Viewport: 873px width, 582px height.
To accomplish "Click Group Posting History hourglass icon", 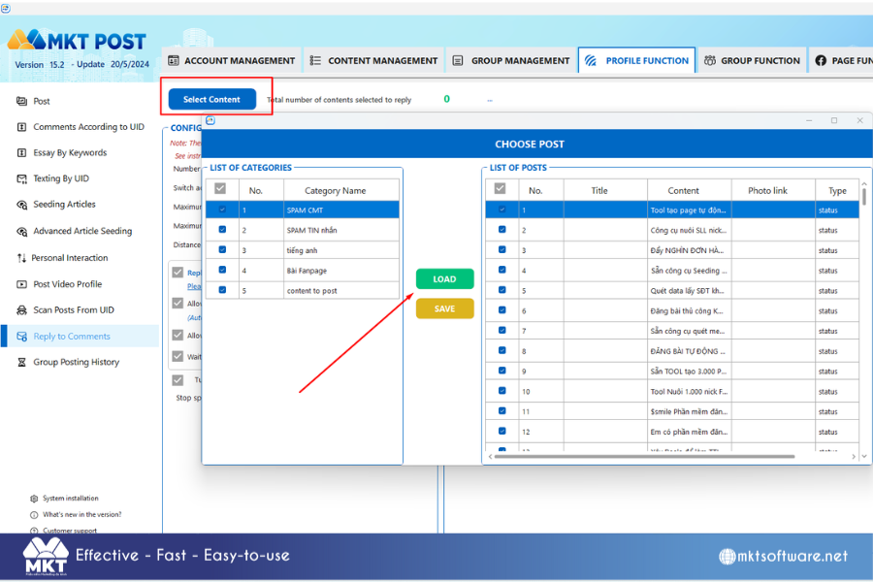I will tap(21, 362).
